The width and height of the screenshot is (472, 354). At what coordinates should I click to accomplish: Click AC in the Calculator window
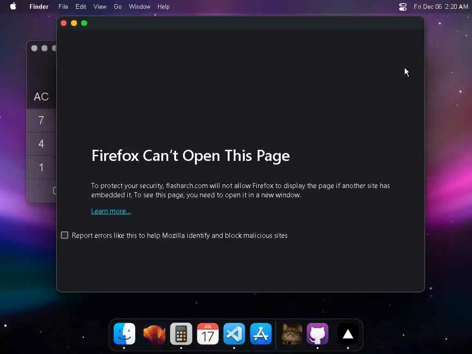pyautogui.click(x=41, y=97)
